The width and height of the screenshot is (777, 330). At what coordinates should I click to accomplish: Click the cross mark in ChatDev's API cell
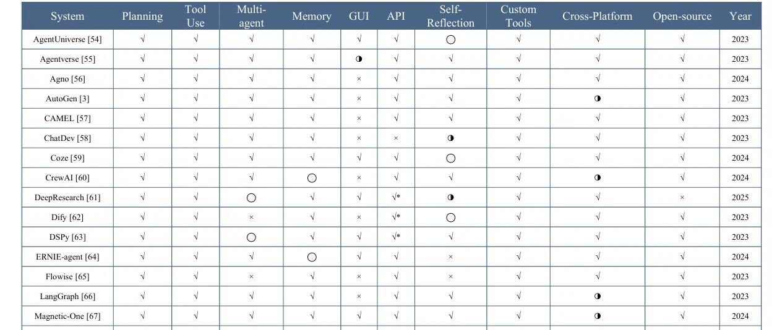point(396,138)
